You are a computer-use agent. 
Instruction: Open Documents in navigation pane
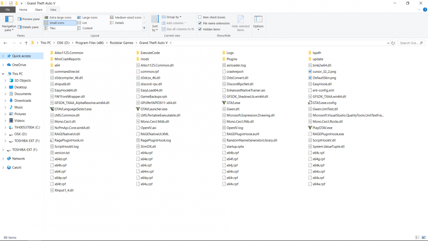point(23,94)
